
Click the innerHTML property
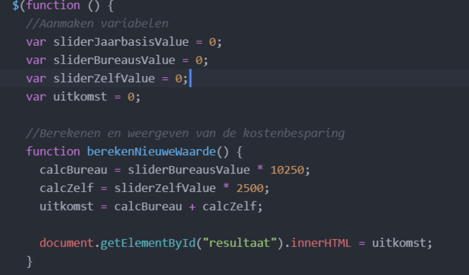point(321,243)
